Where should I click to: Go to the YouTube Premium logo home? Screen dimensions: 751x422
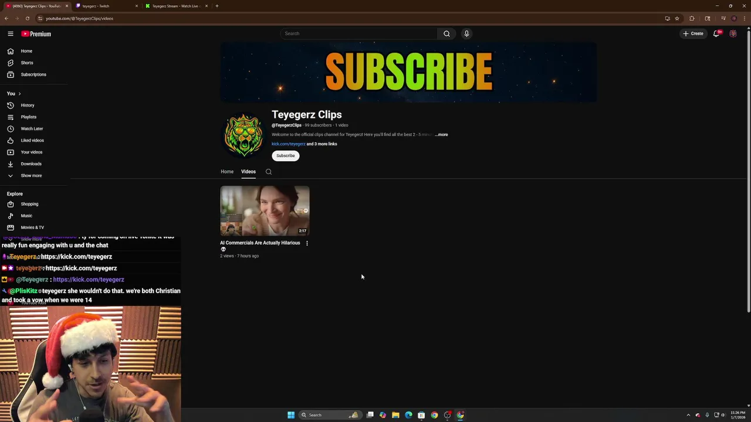pyautogui.click(x=36, y=34)
